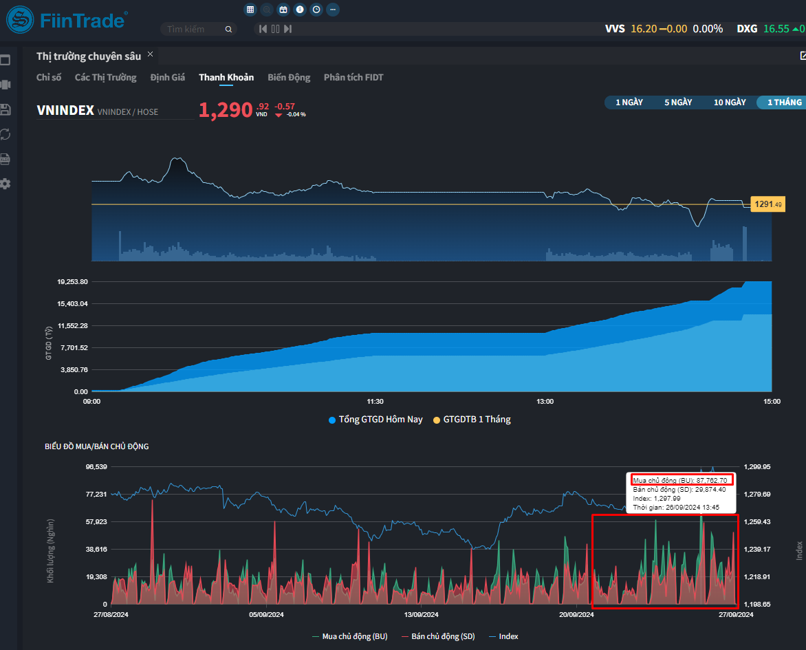Select the Thanh Khoản tab

[226, 77]
